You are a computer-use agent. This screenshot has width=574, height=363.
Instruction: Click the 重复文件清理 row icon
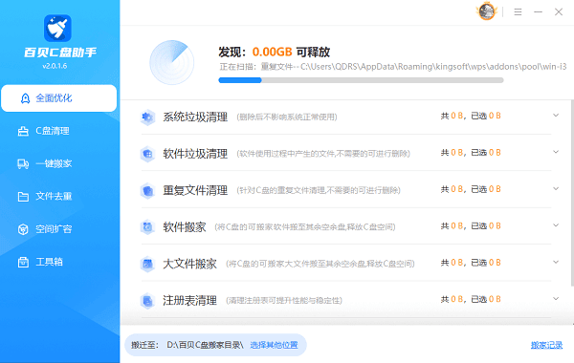tap(147, 190)
